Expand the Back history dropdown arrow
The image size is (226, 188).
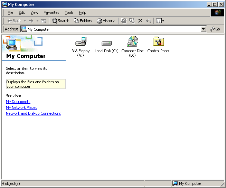[25, 21]
